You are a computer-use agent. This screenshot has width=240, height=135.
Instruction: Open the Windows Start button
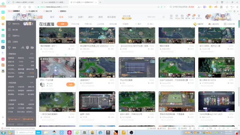3,132
